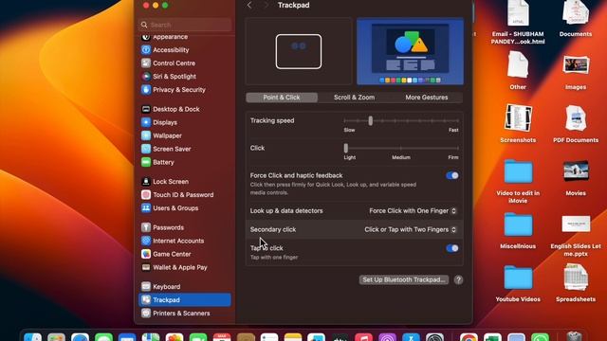Click the Secondary click label text

273,229
